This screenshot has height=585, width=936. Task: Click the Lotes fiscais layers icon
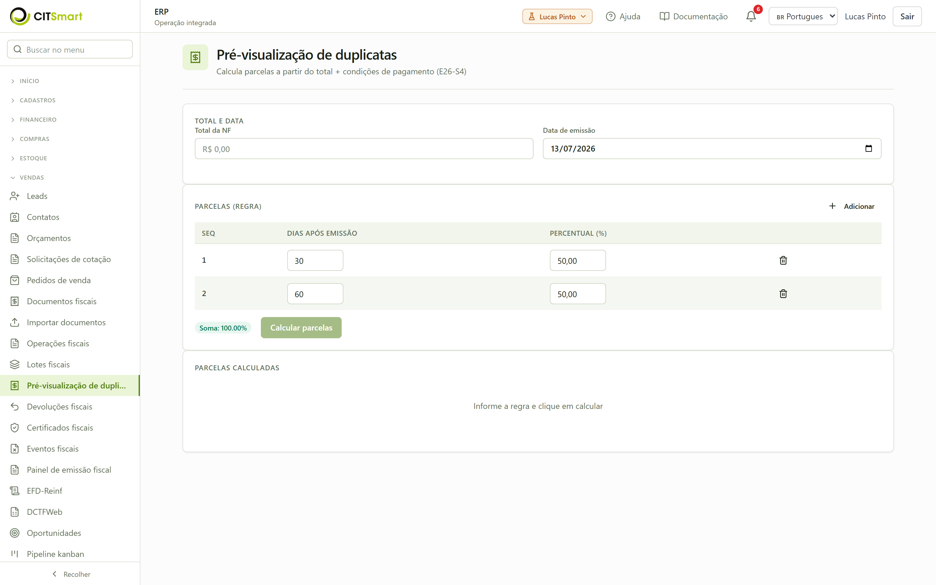(x=15, y=364)
